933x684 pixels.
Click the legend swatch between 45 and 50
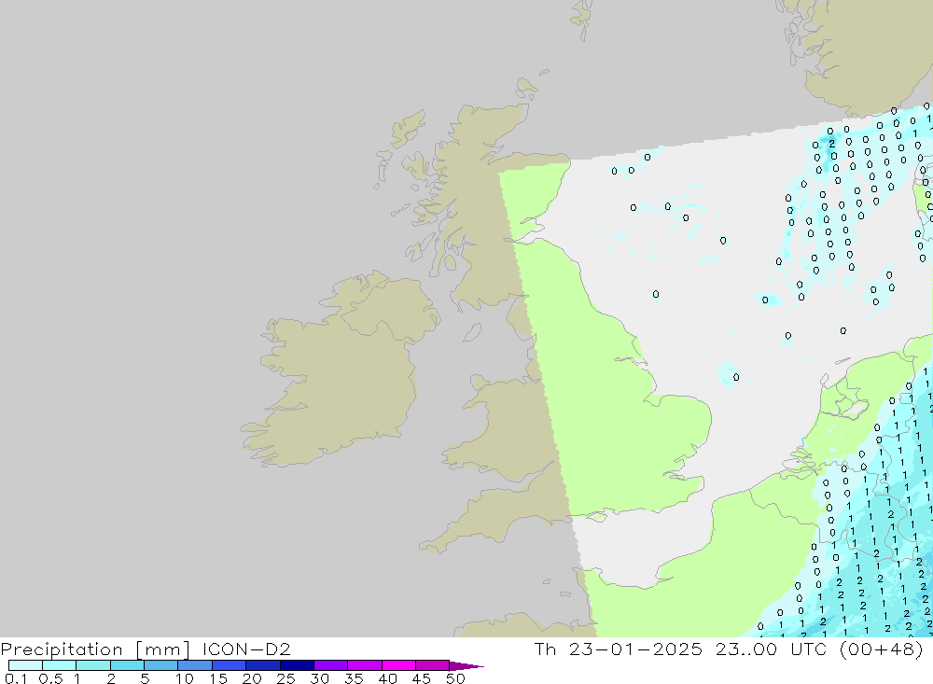[x=432, y=665]
